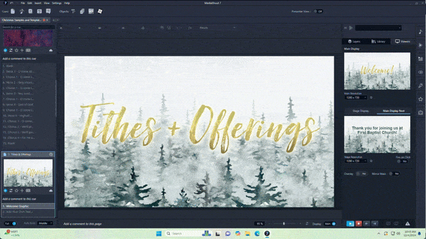Click the cloud icon under the purple cue thumbnail
426x239 pixels.
pos(51,50)
